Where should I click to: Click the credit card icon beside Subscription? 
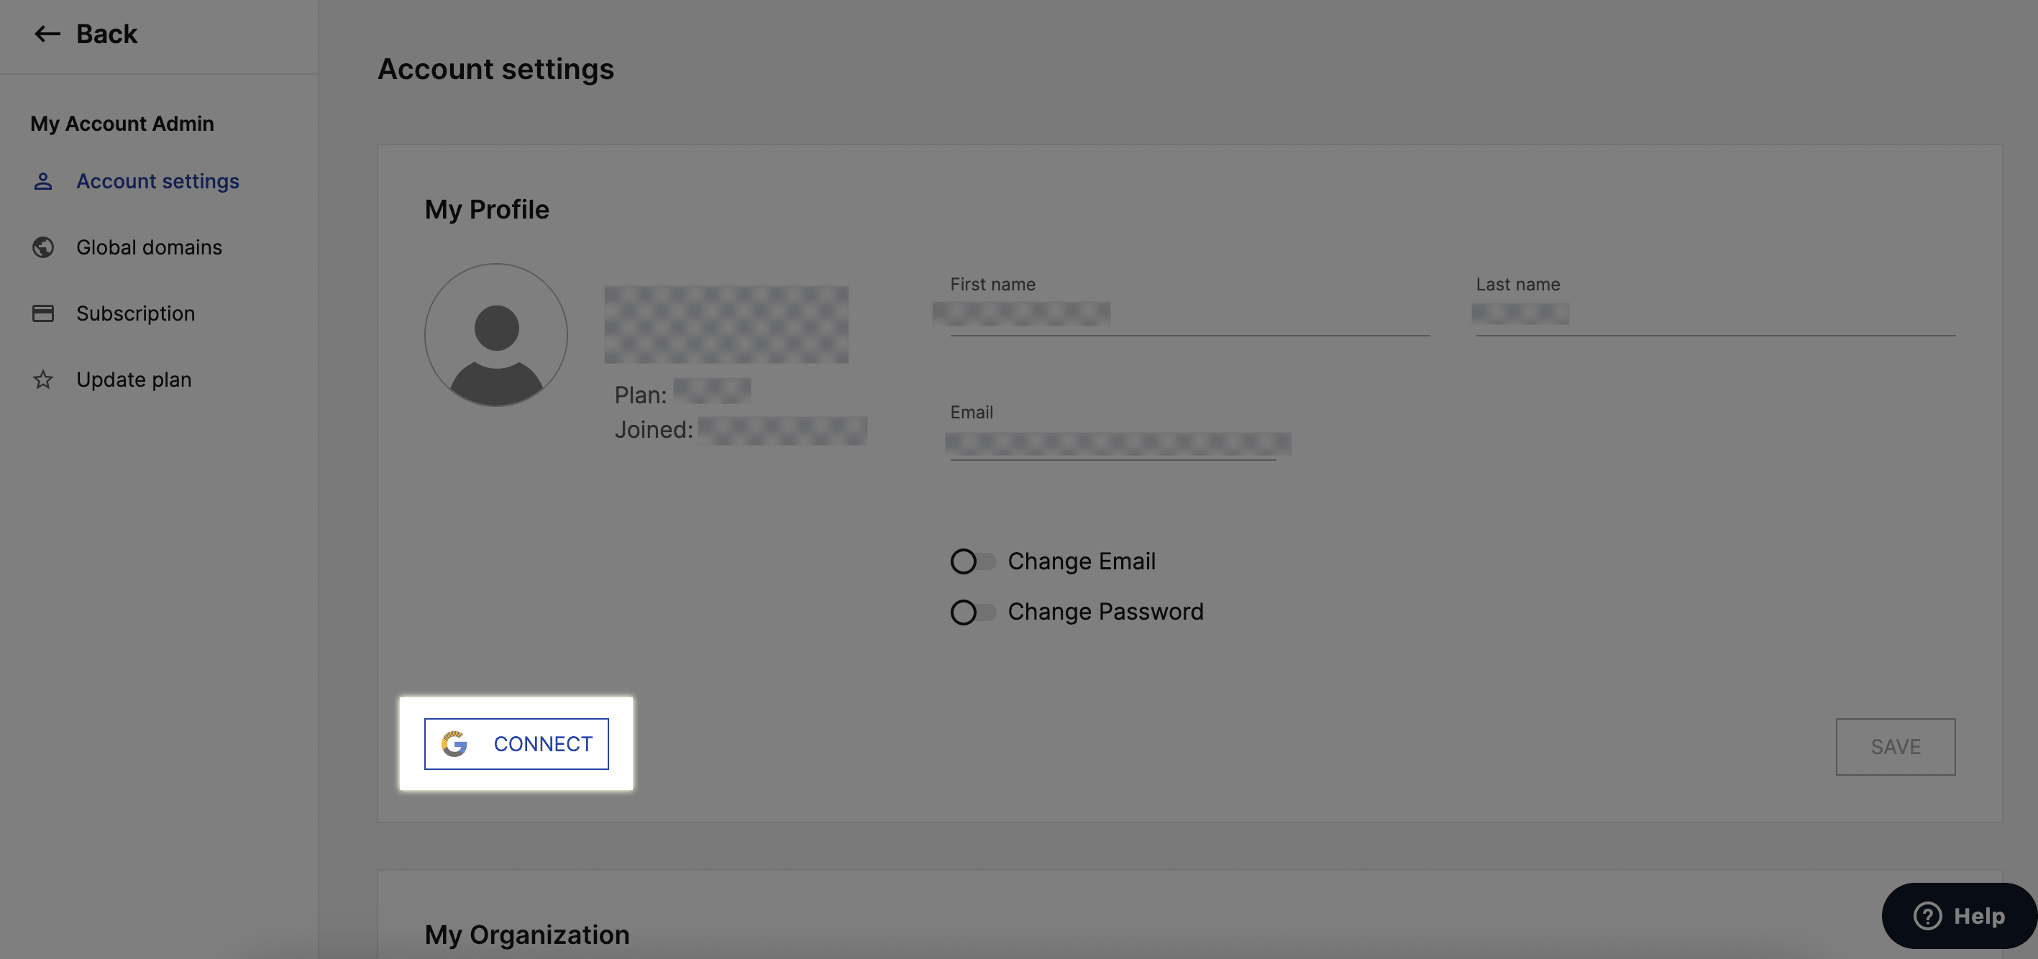click(x=42, y=314)
